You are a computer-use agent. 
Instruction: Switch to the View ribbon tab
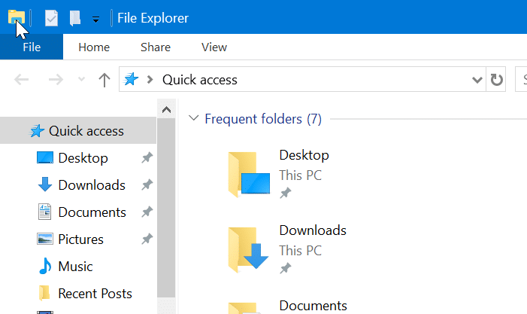(214, 47)
